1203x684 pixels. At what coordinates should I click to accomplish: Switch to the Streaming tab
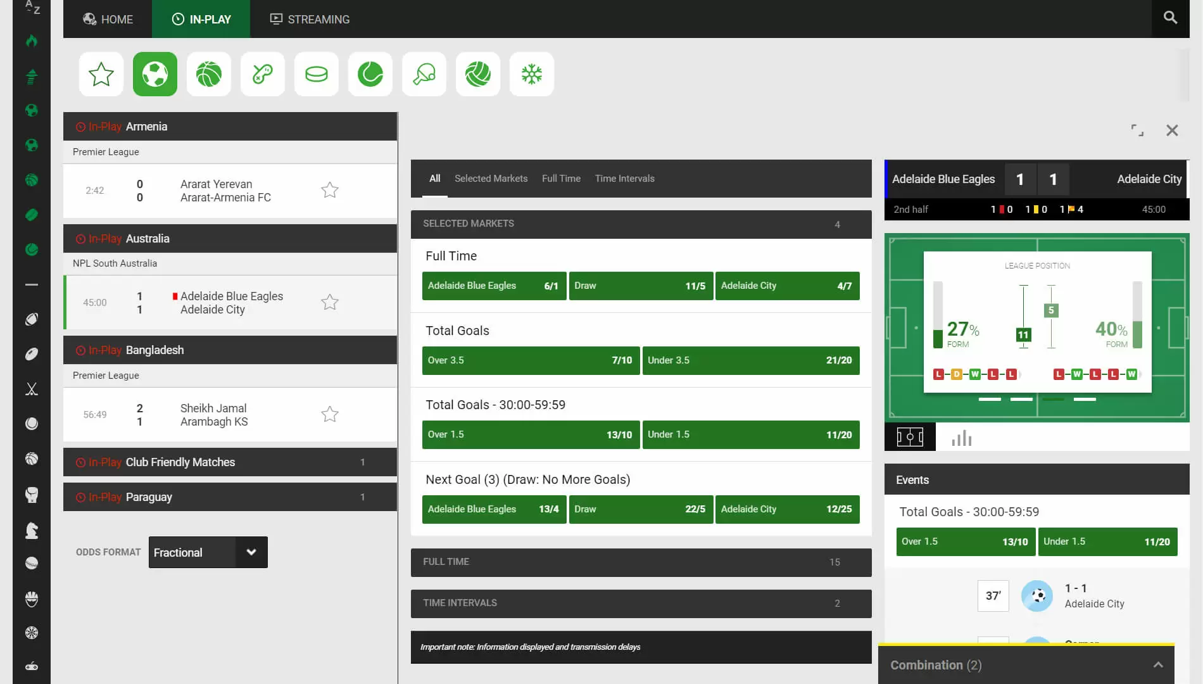310,19
